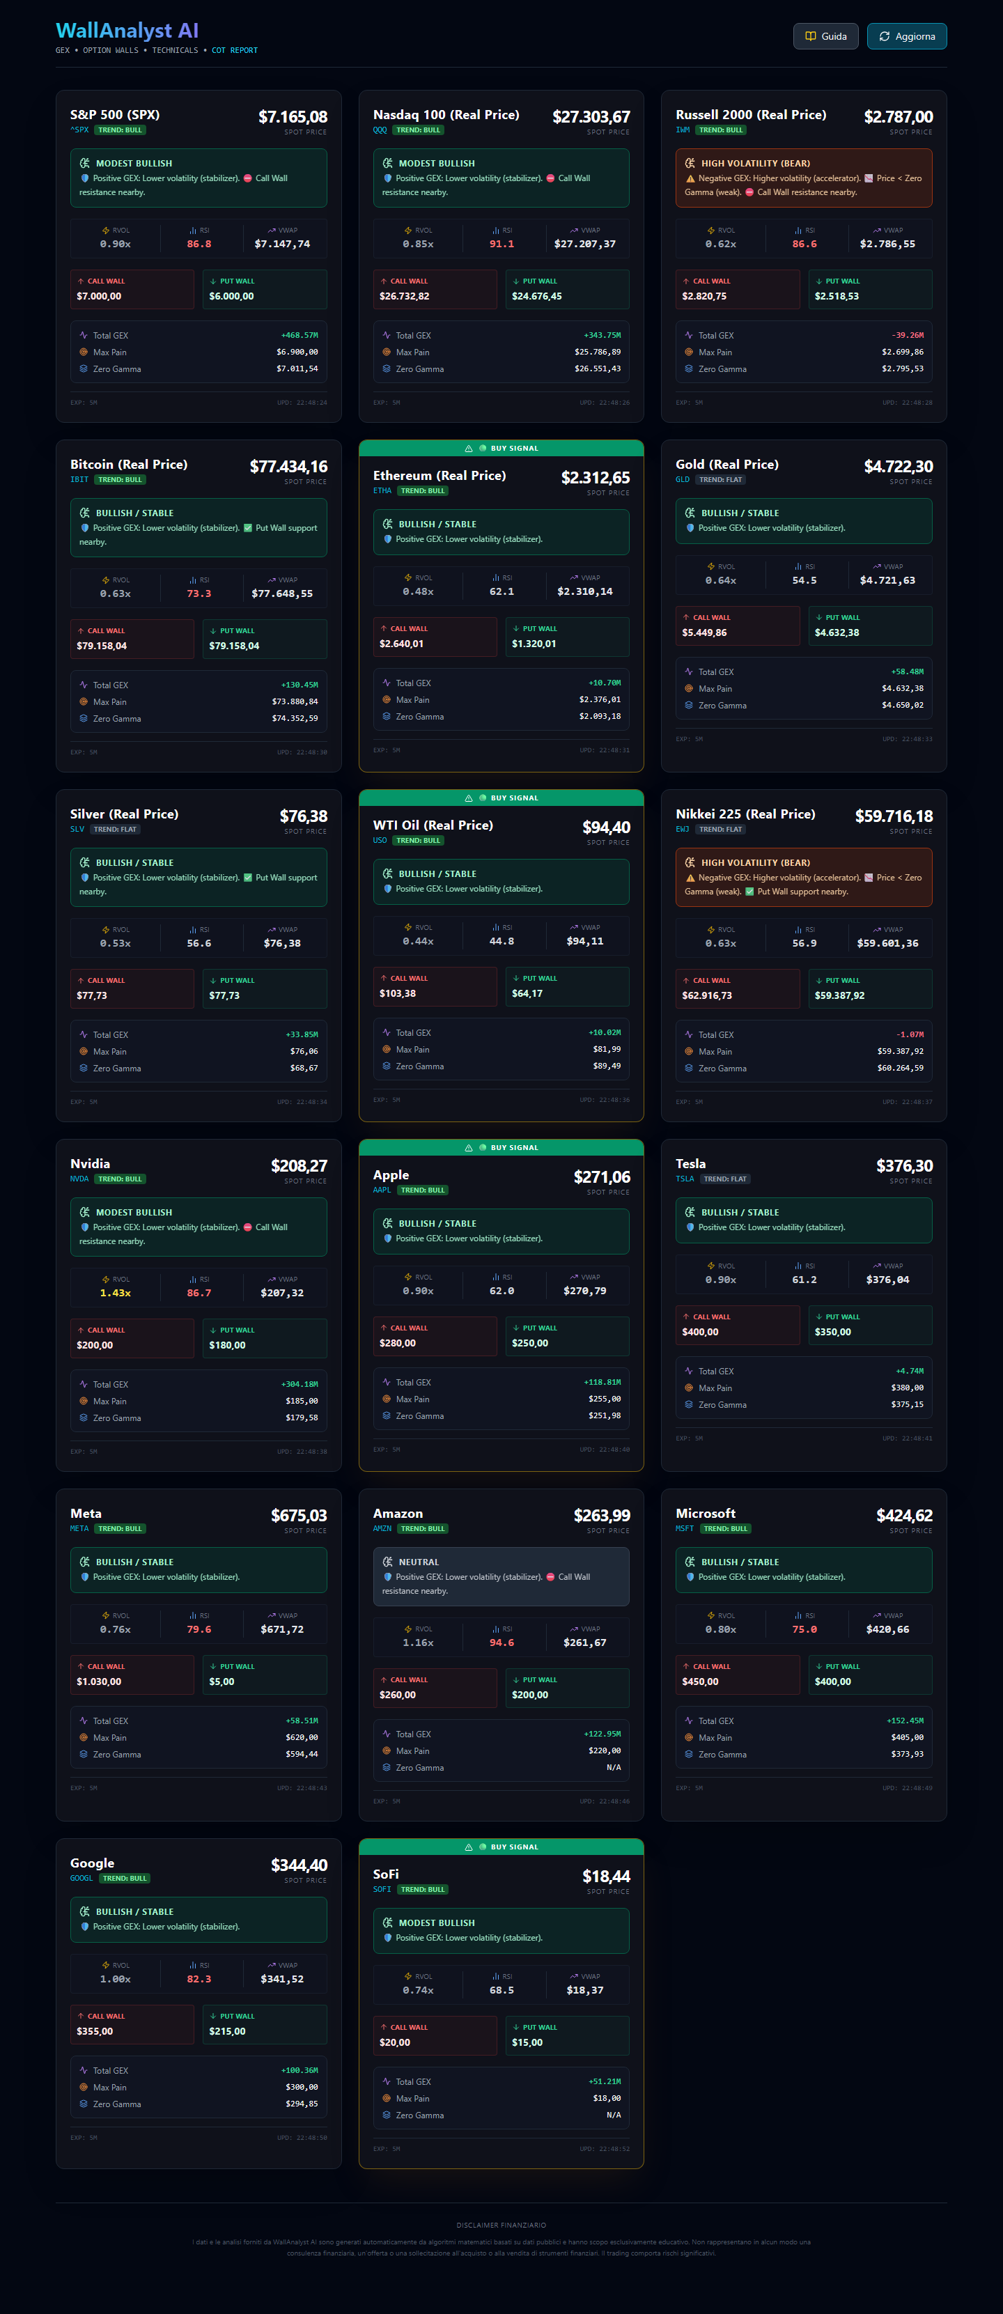
Task: Open the Guida help button
Action: [x=825, y=36]
